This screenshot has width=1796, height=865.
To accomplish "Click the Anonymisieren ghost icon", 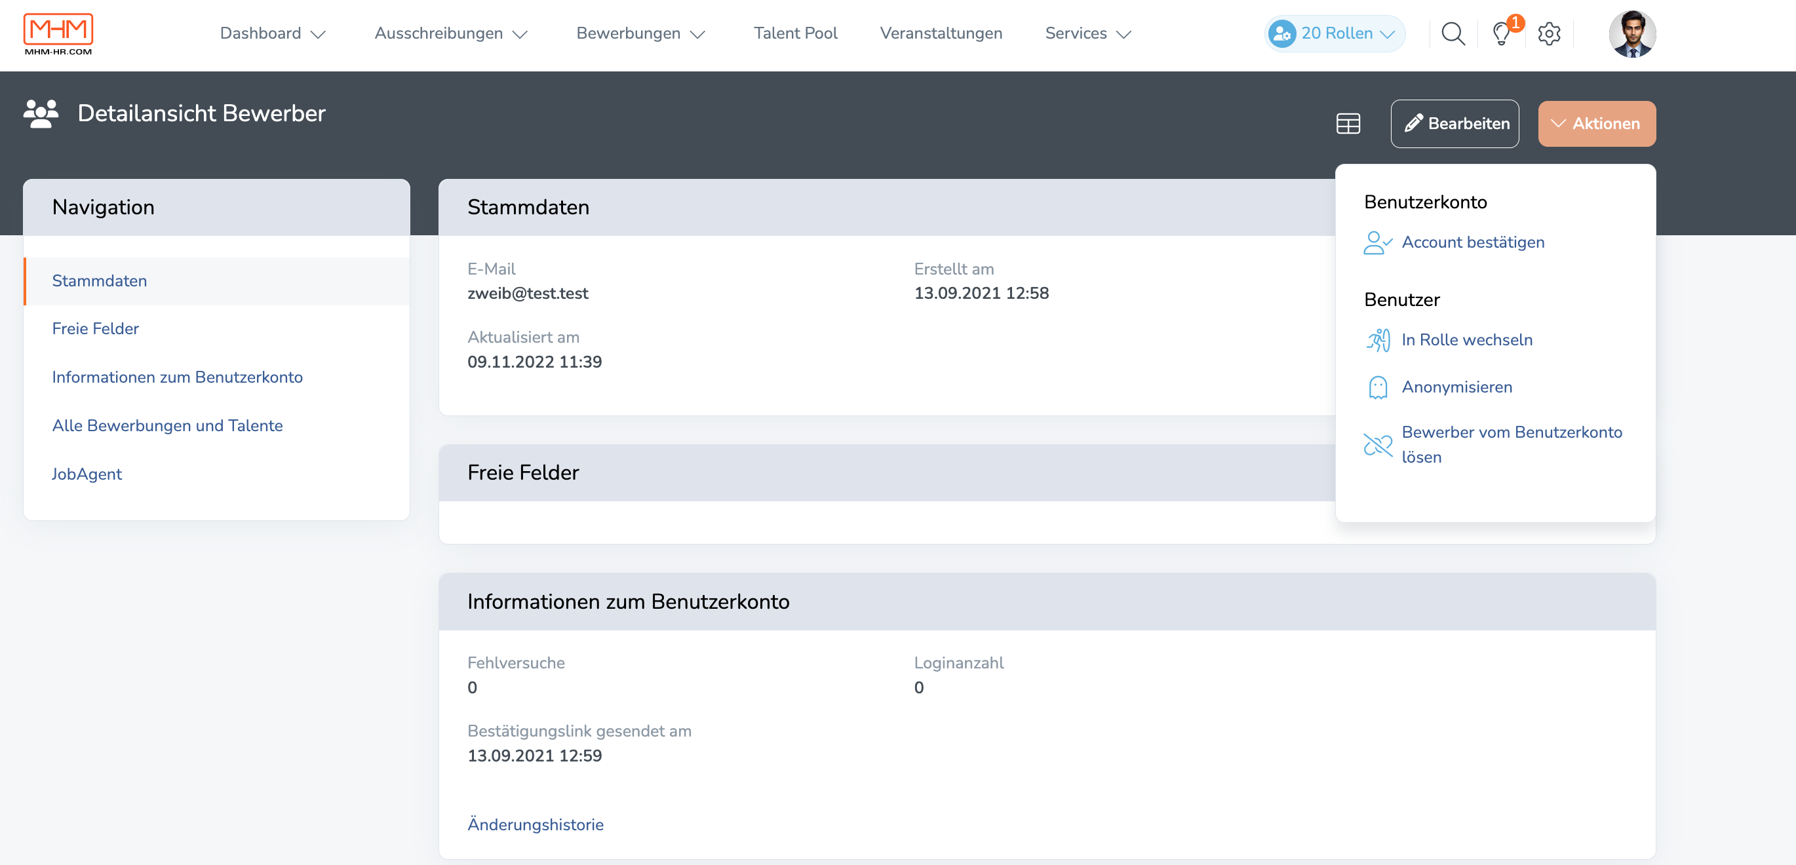I will (1378, 387).
